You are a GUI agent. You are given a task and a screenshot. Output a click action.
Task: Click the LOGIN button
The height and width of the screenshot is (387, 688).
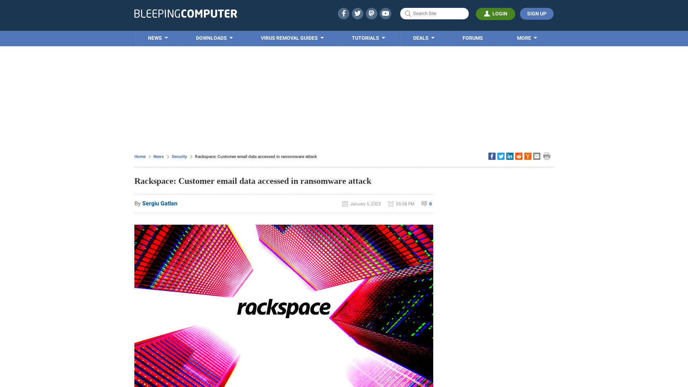pos(496,14)
